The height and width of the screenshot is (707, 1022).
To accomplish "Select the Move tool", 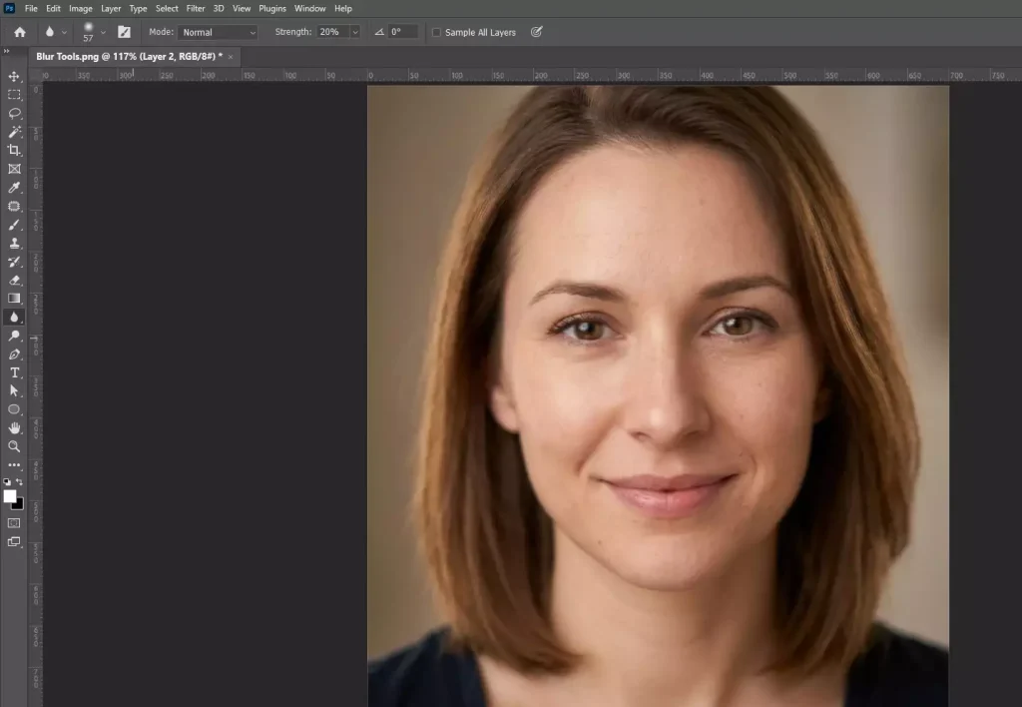I will pyautogui.click(x=14, y=77).
